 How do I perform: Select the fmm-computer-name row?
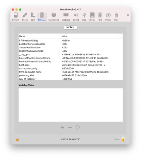coord(71,72)
